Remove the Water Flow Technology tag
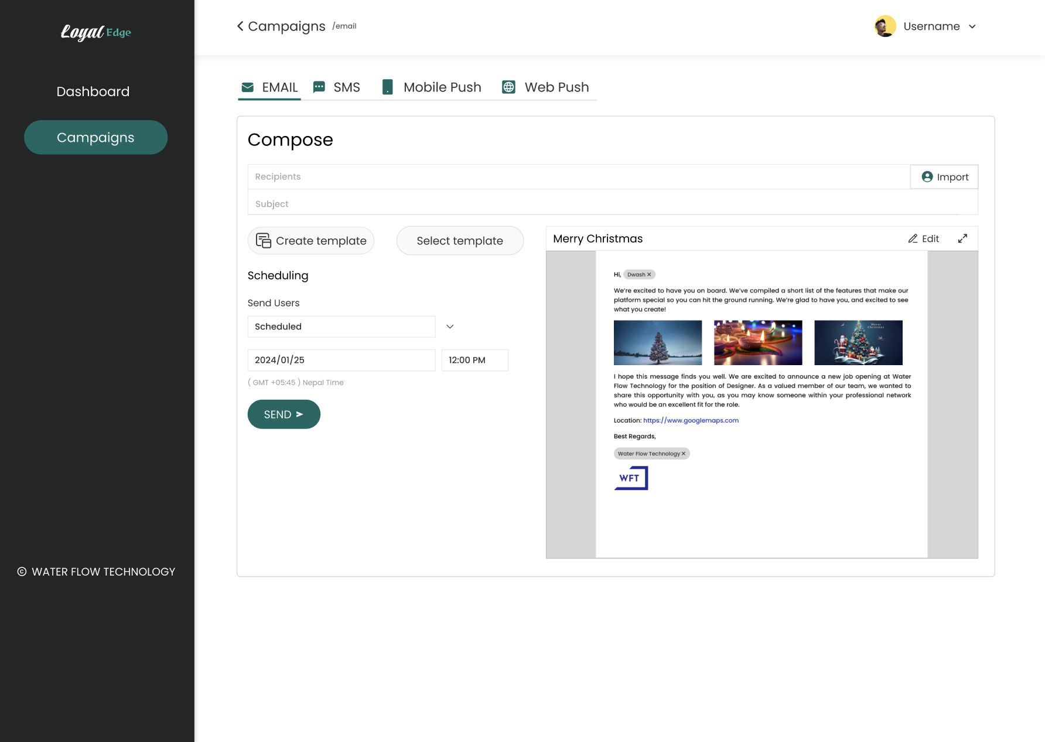The image size is (1045, 742). coord(684,454)
